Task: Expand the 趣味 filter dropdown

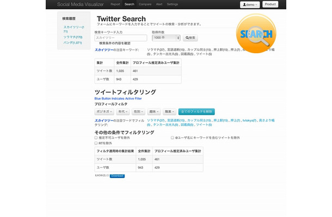Action: (x=154, y=111)
